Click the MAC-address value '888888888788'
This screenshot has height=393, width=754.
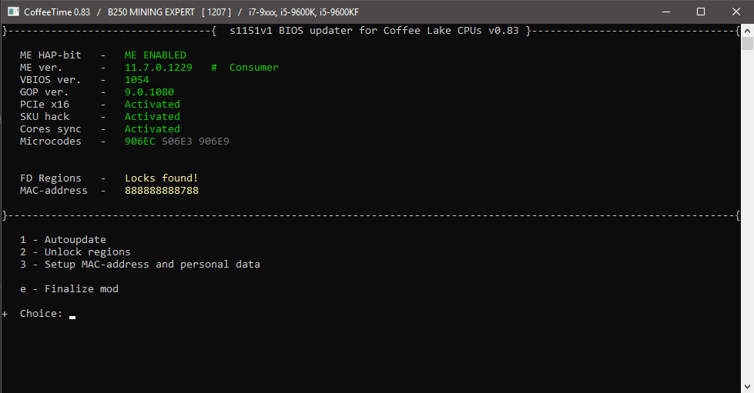point(162,190)
